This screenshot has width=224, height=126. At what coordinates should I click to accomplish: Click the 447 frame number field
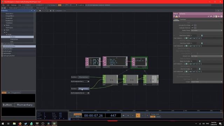click(113, 115)
